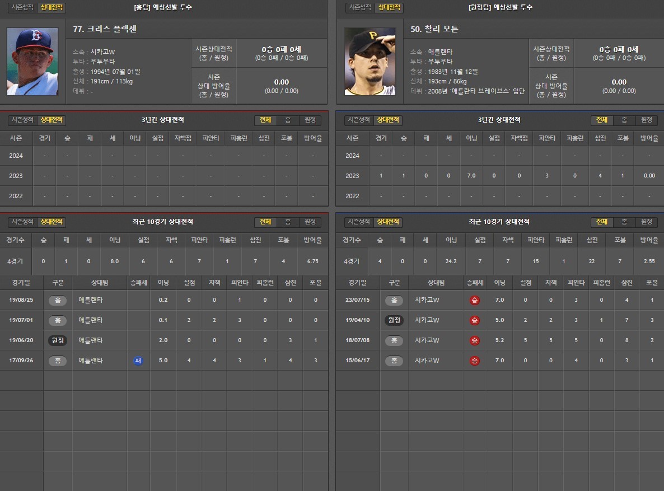Image resolution: width=664 pixels, height=491 pixels.
Task: Select 상대전적 tab in away pitcher header
Action: point(389,7)
